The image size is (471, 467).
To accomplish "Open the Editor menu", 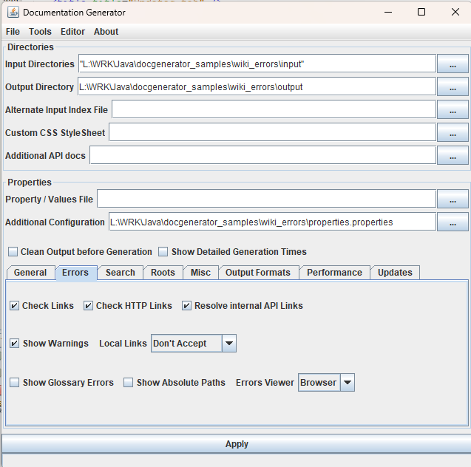I will (72, 32).
